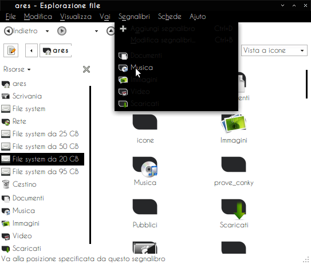Open Schede menu
This screenshot has width=311, height=264.
click(170, 17)
